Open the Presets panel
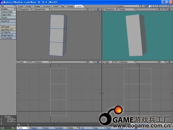This screenshot has width=173, height=130. 8,17
